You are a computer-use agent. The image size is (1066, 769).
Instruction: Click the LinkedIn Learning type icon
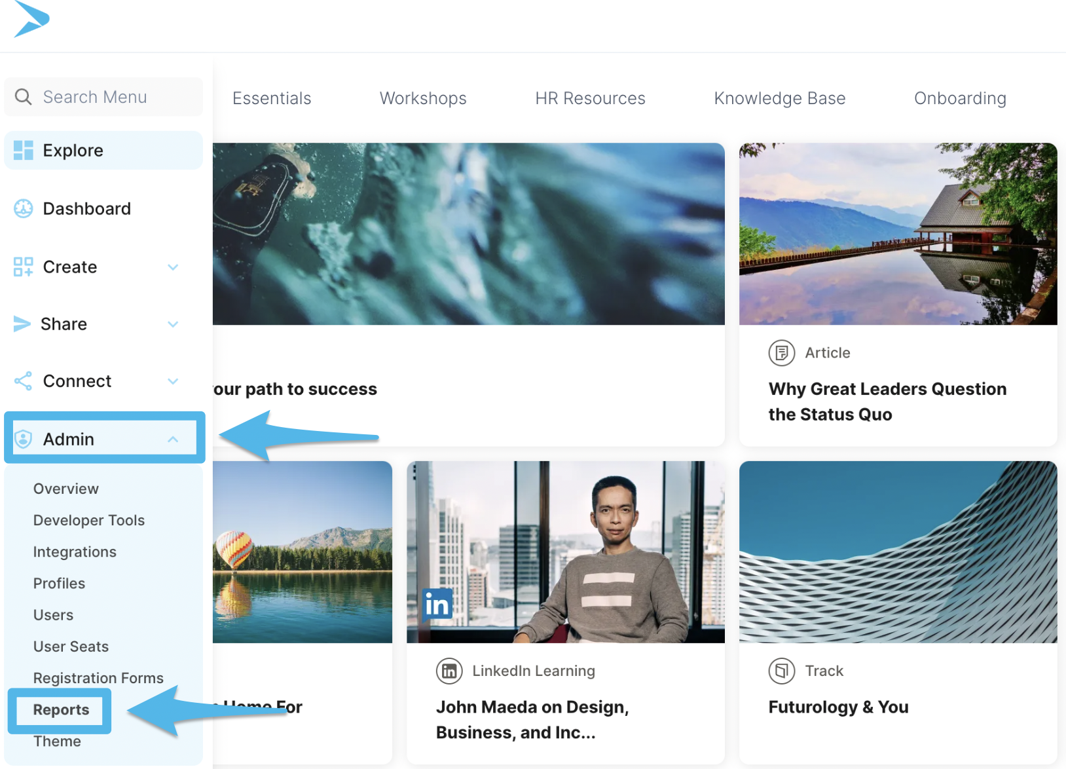tap(449, 671)
